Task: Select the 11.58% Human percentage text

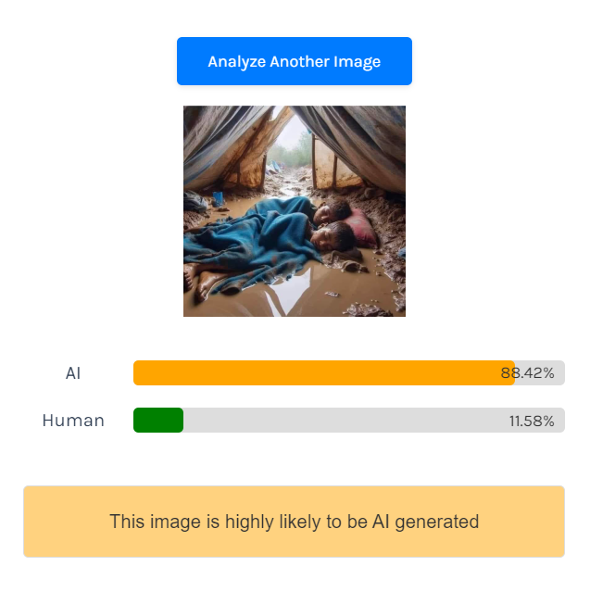Action: click(x=532, y=422)
